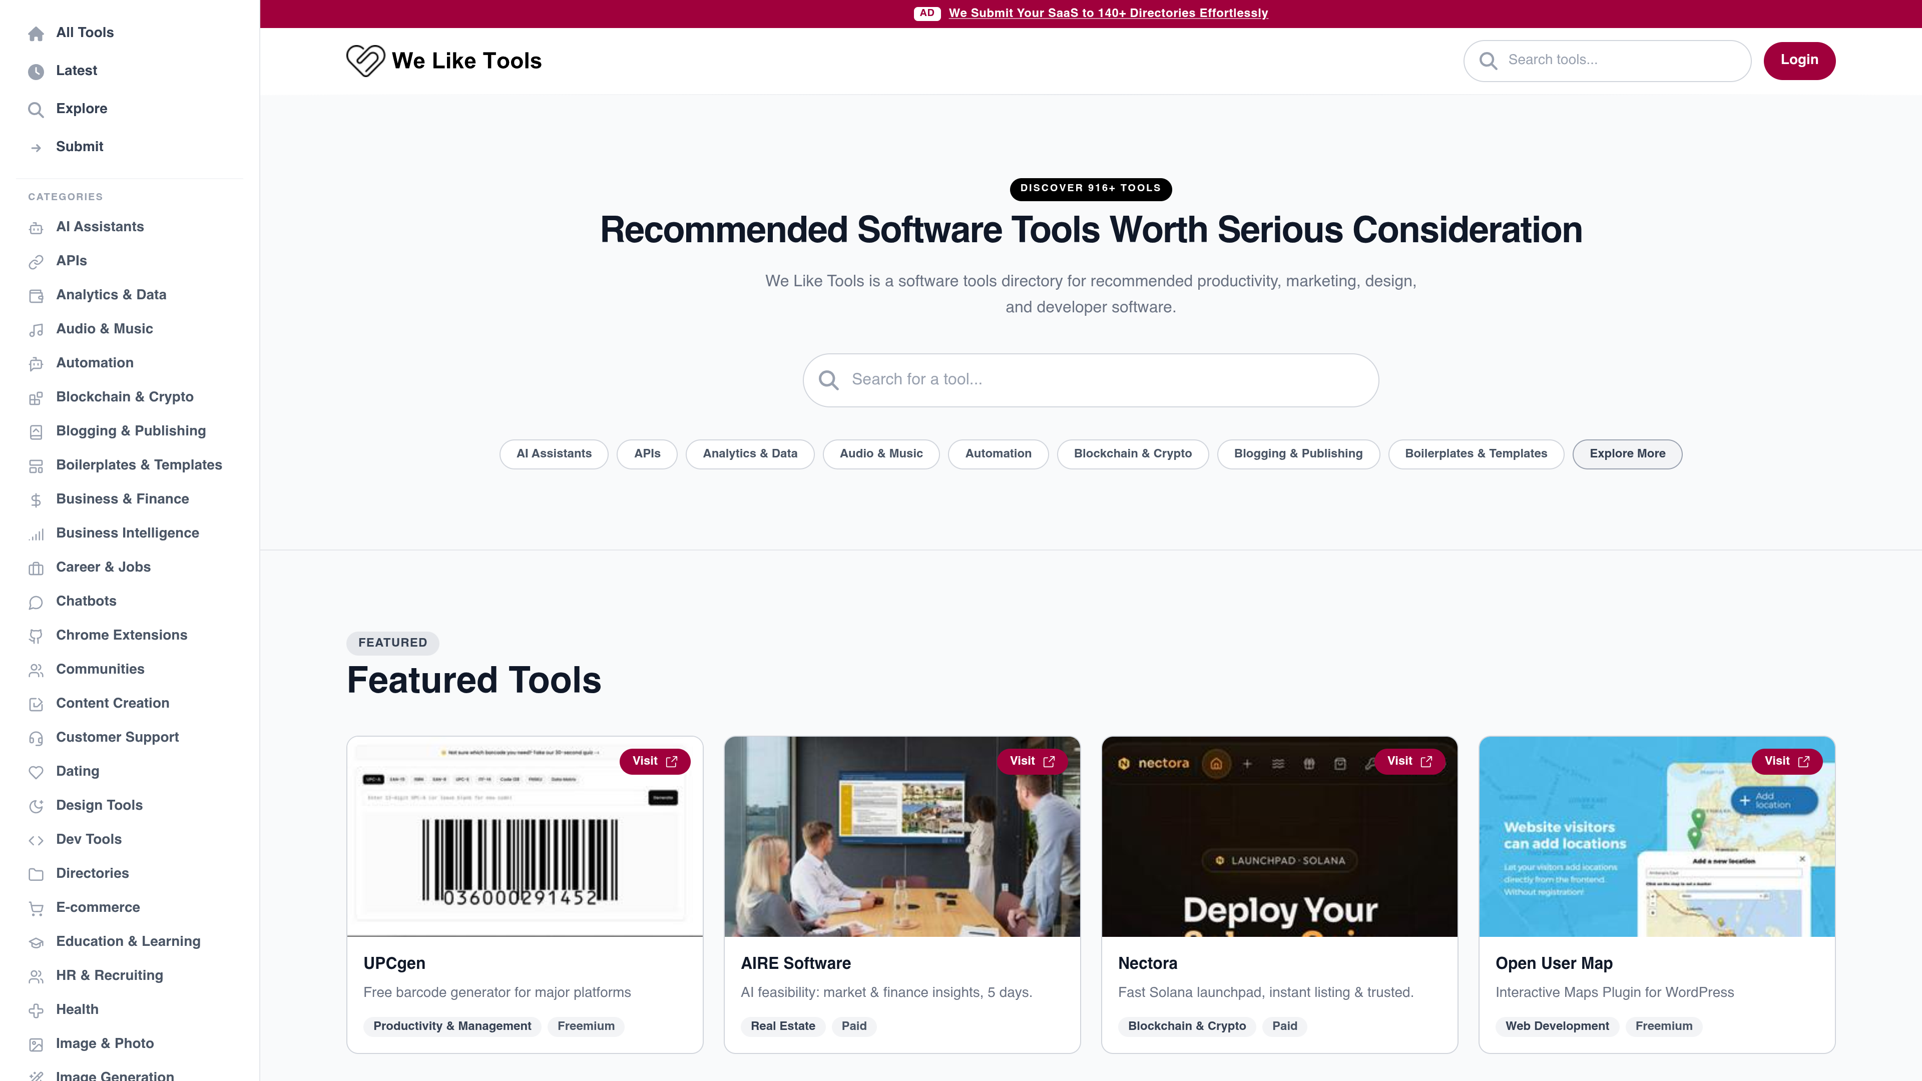Click the E-commerce shopping cart icon
1922x1081 pixels.
(36, 909)
